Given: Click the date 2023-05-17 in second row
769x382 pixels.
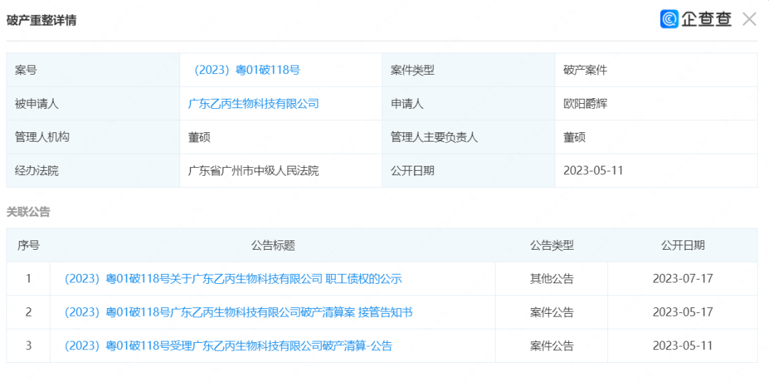Looking at the screenshot, I should click(682, 312).
